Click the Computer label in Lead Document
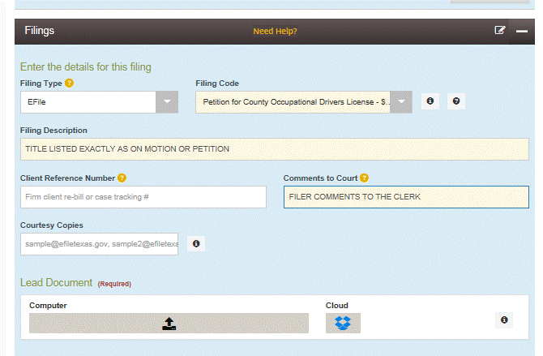The image size is (543, 356). 48,306
